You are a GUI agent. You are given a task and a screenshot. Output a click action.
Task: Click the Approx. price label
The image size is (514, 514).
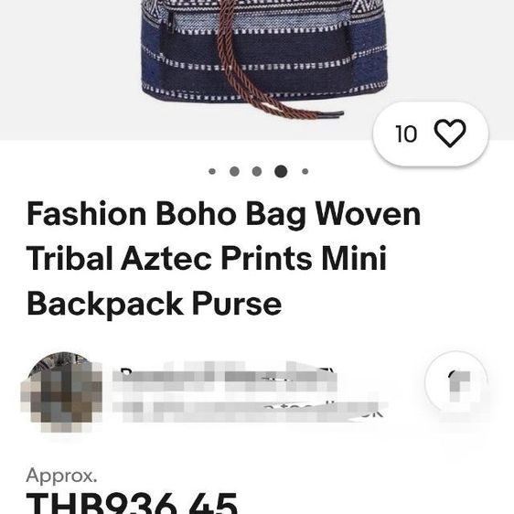(61, 476)
